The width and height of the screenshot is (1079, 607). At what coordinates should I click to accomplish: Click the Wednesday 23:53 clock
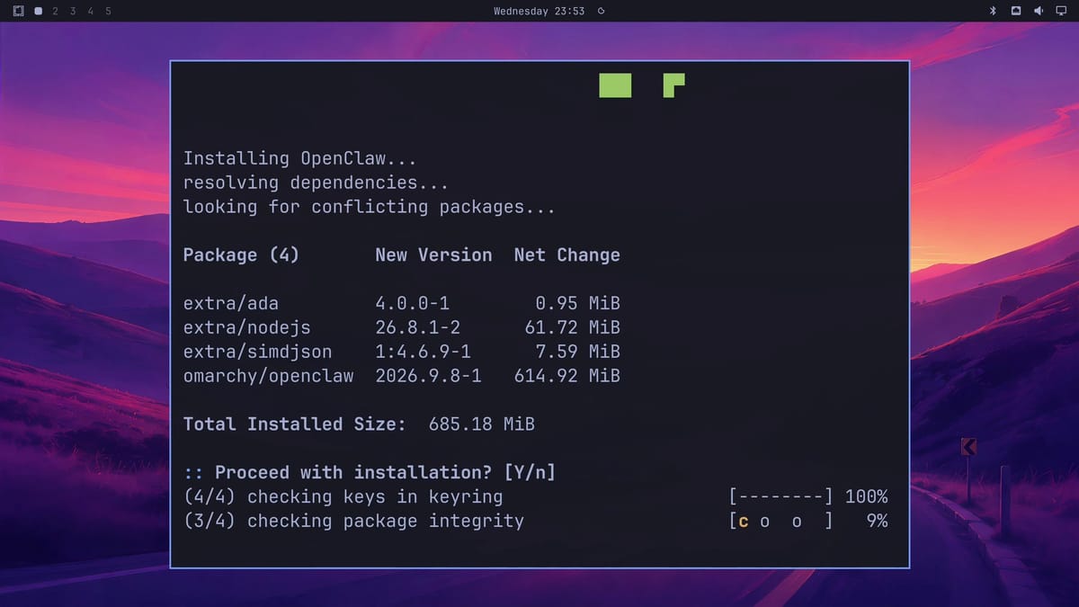point(539,11)
